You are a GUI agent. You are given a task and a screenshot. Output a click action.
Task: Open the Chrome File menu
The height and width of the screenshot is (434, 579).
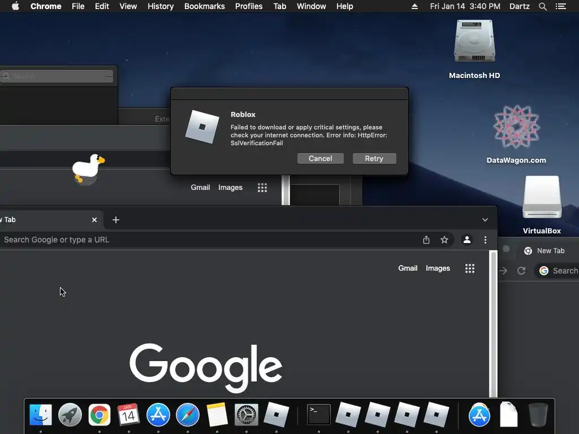(x=78, y=6)
